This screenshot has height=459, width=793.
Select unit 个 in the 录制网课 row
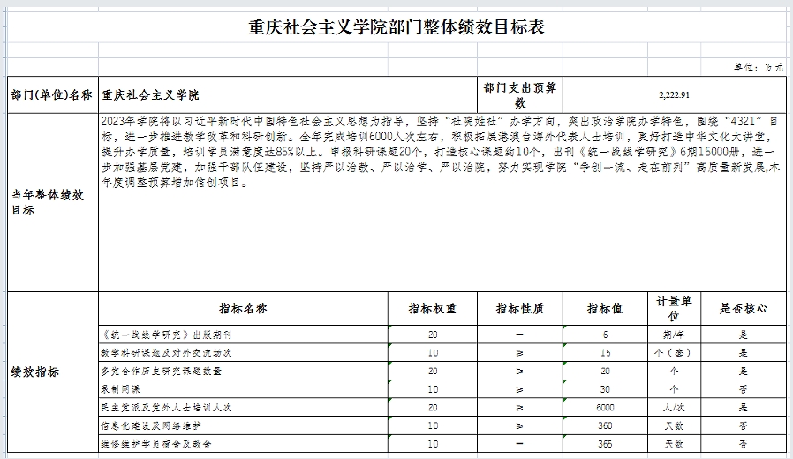(674, 389)
